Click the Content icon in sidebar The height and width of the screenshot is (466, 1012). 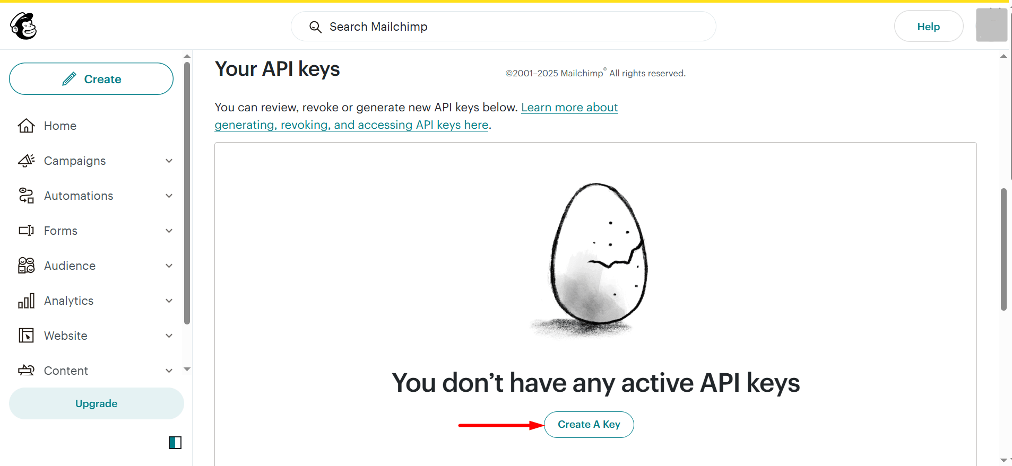click(26, 371)
